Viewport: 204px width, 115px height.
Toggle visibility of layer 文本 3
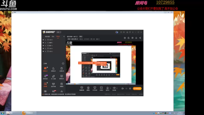pyautogui.click(x=43, y=48)
